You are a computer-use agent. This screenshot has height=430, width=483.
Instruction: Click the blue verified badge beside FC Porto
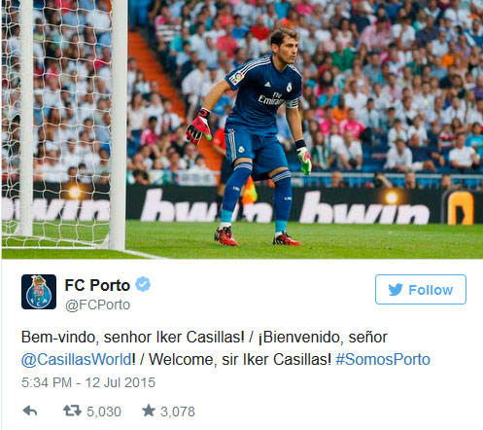(x=143, y=284)
